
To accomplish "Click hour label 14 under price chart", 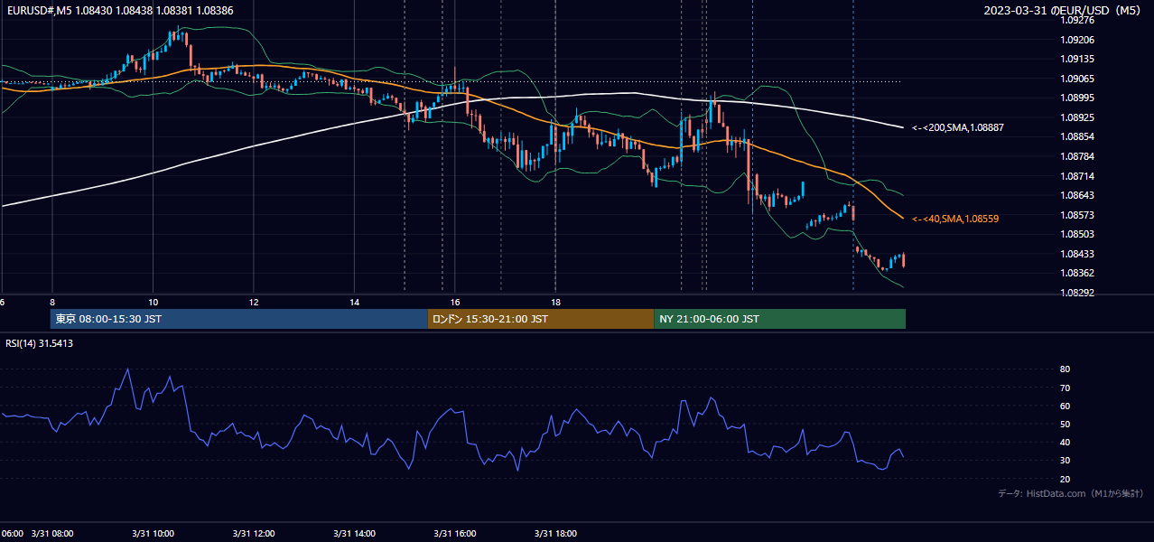I will (x=355, y=302).
